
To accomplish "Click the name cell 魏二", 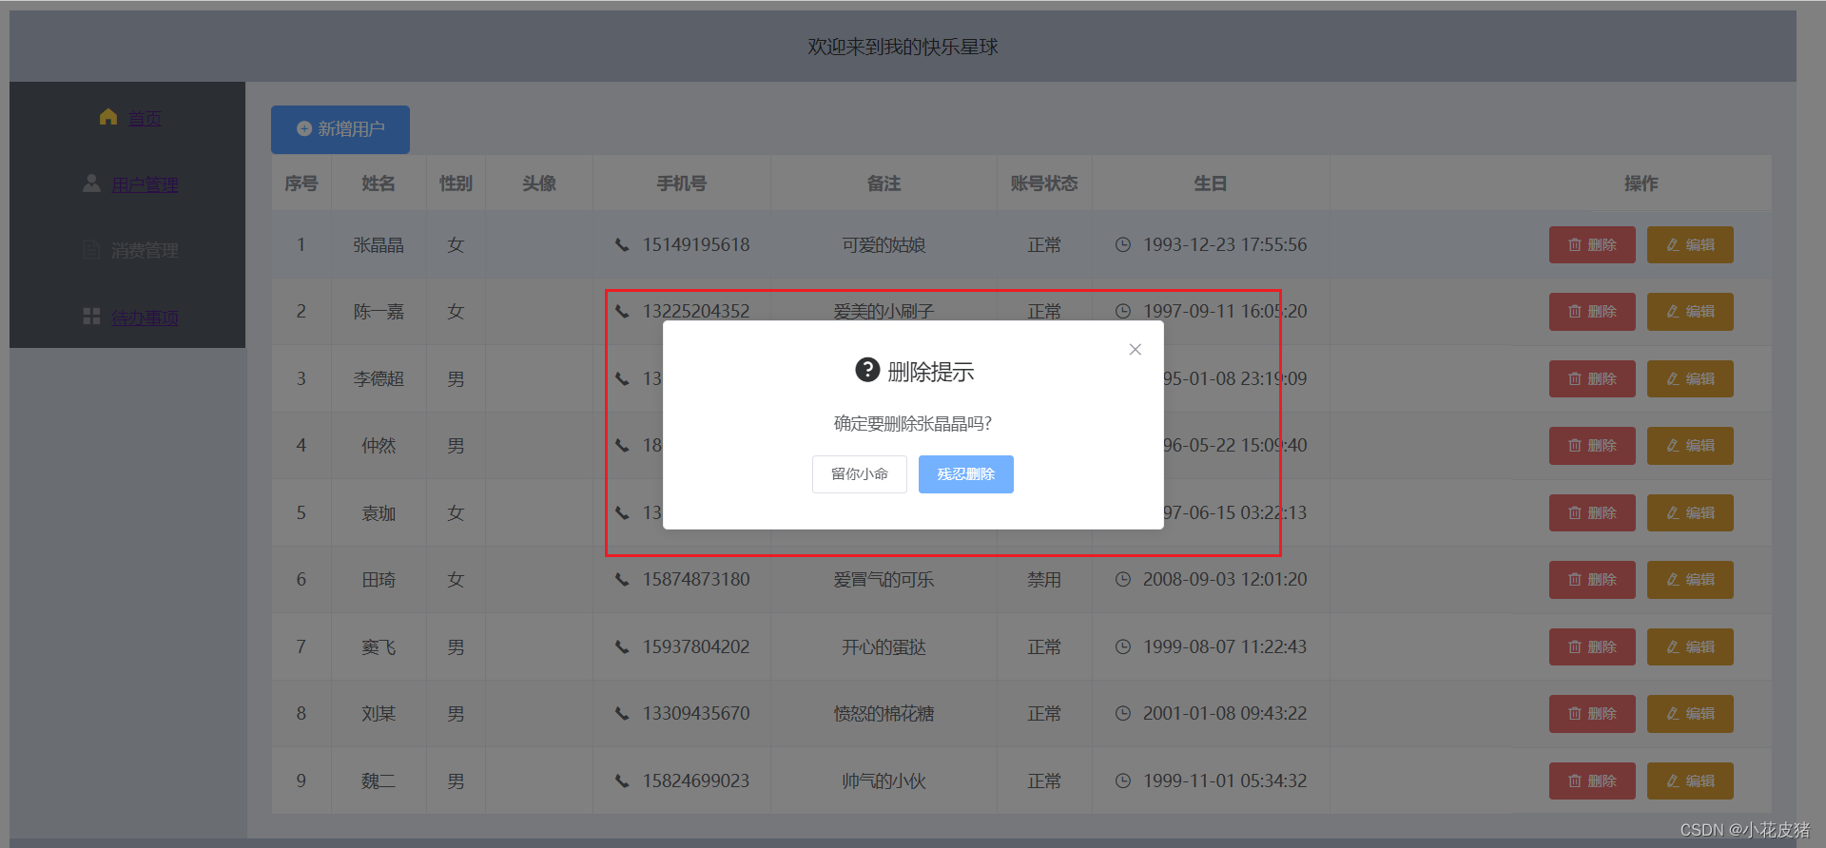I will click(379, 781).
